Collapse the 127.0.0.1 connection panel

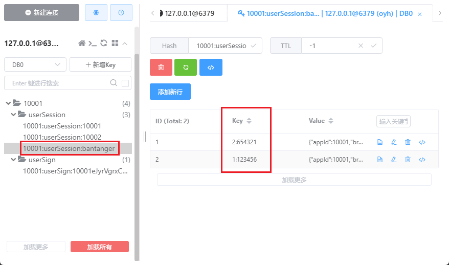[125, 43]
